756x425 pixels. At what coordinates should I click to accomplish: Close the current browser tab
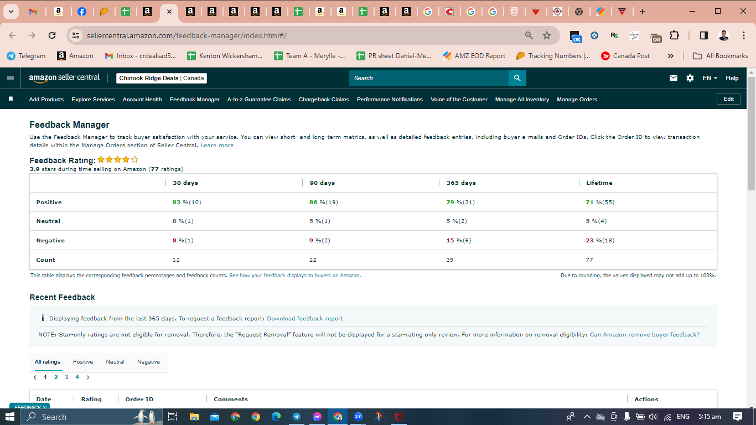[x=169, y=12]
